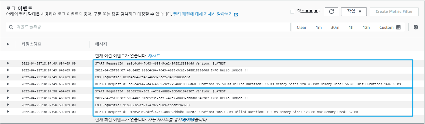Click the refresh log events icon button
The image size is (425, 124).
331,12
